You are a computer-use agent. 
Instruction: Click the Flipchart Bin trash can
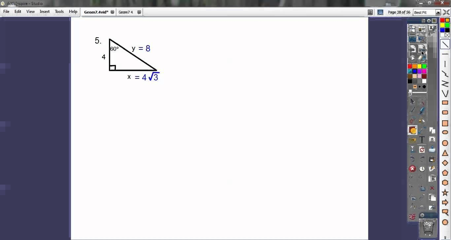pos(428,227)
